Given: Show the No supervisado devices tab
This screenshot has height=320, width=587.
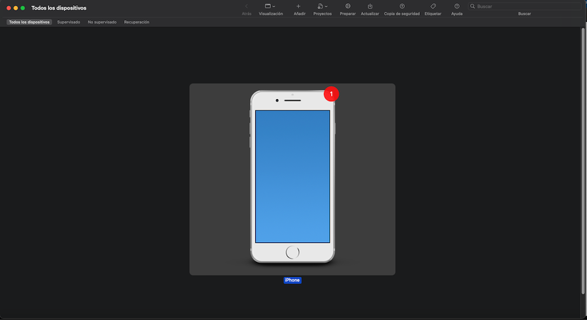Looking at the screenshot, I should 102,22.
